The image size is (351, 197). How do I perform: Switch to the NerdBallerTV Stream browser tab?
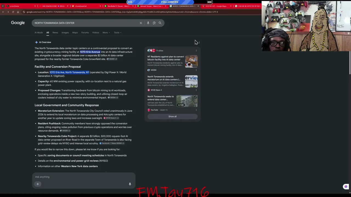click(x=119, y=6)
